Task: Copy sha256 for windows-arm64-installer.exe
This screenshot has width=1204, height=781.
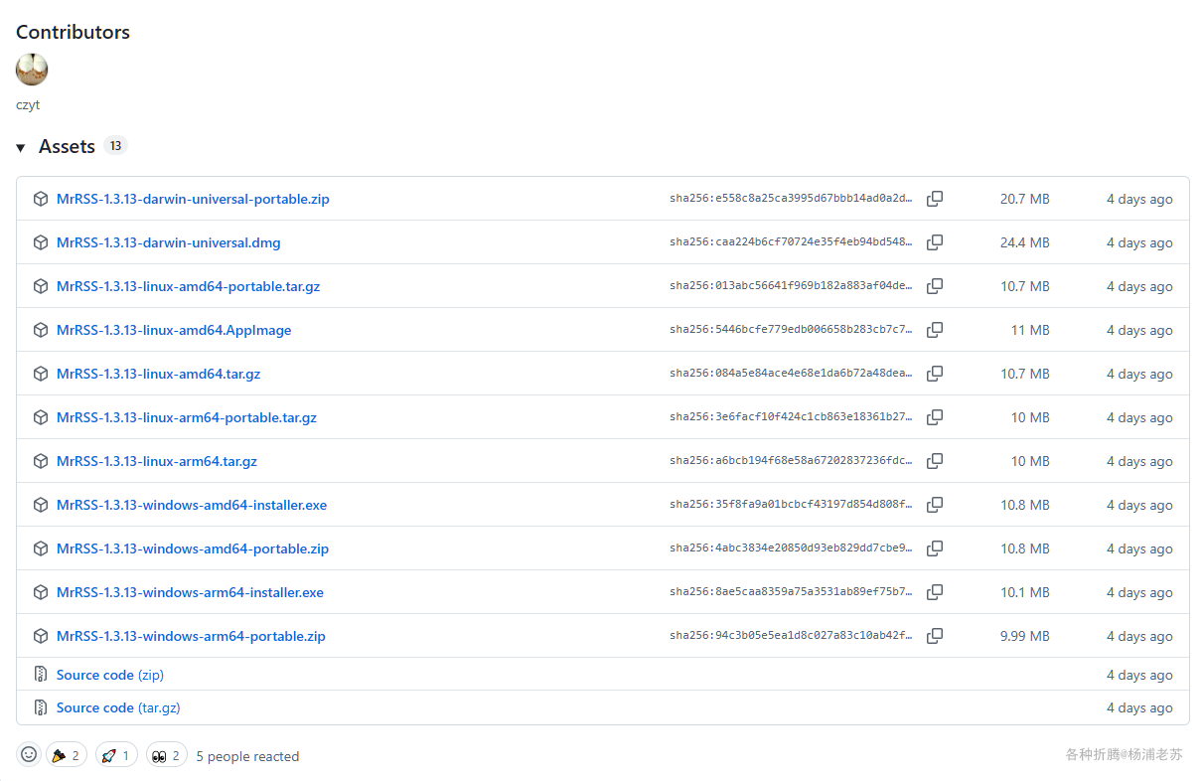Action: click(935, 592)
